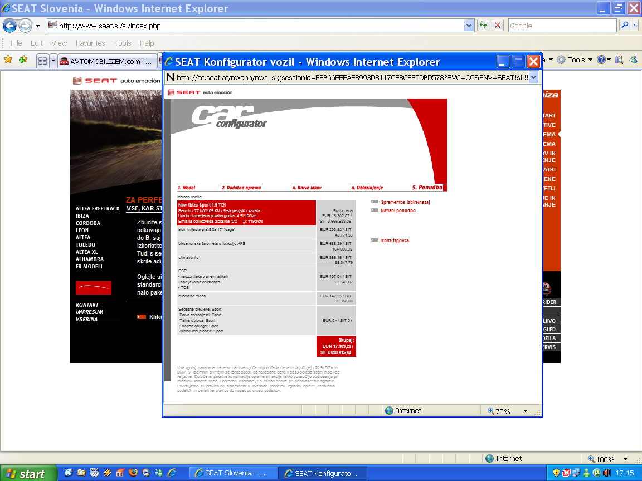Open the Favorites menu

pyautogui.click(x=90, y=43)
